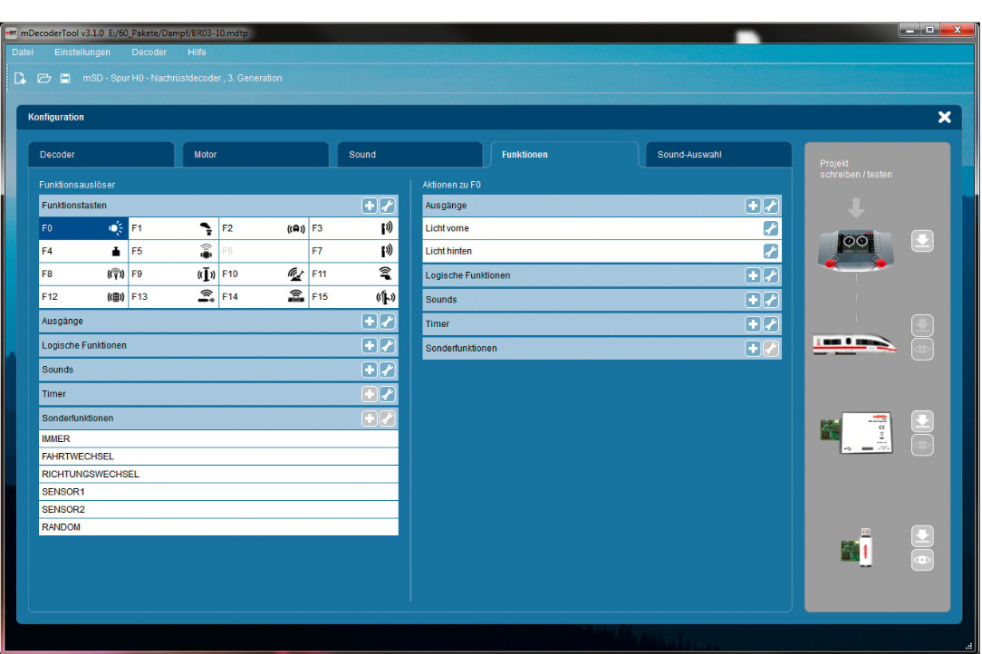
Task: Click the wrench icon beside Licht hinten
Action: [771, 252]
